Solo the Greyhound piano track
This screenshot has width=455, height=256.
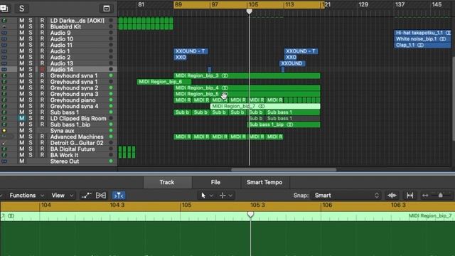31,100
